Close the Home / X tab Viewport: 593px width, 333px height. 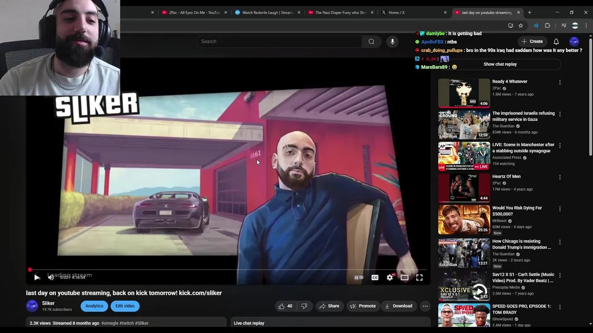pyautogui.click(x=445, y=12)
